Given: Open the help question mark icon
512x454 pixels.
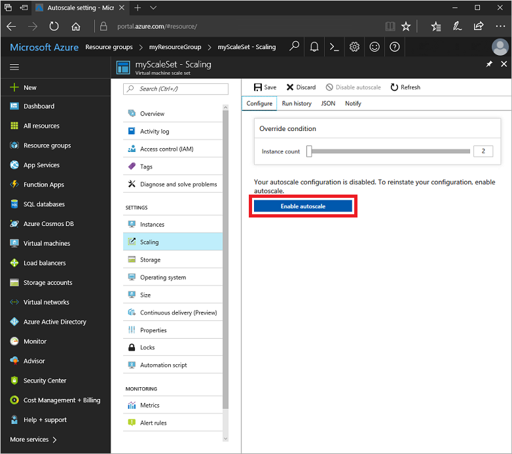Looking at the screenshot, I should click(394, 47).
